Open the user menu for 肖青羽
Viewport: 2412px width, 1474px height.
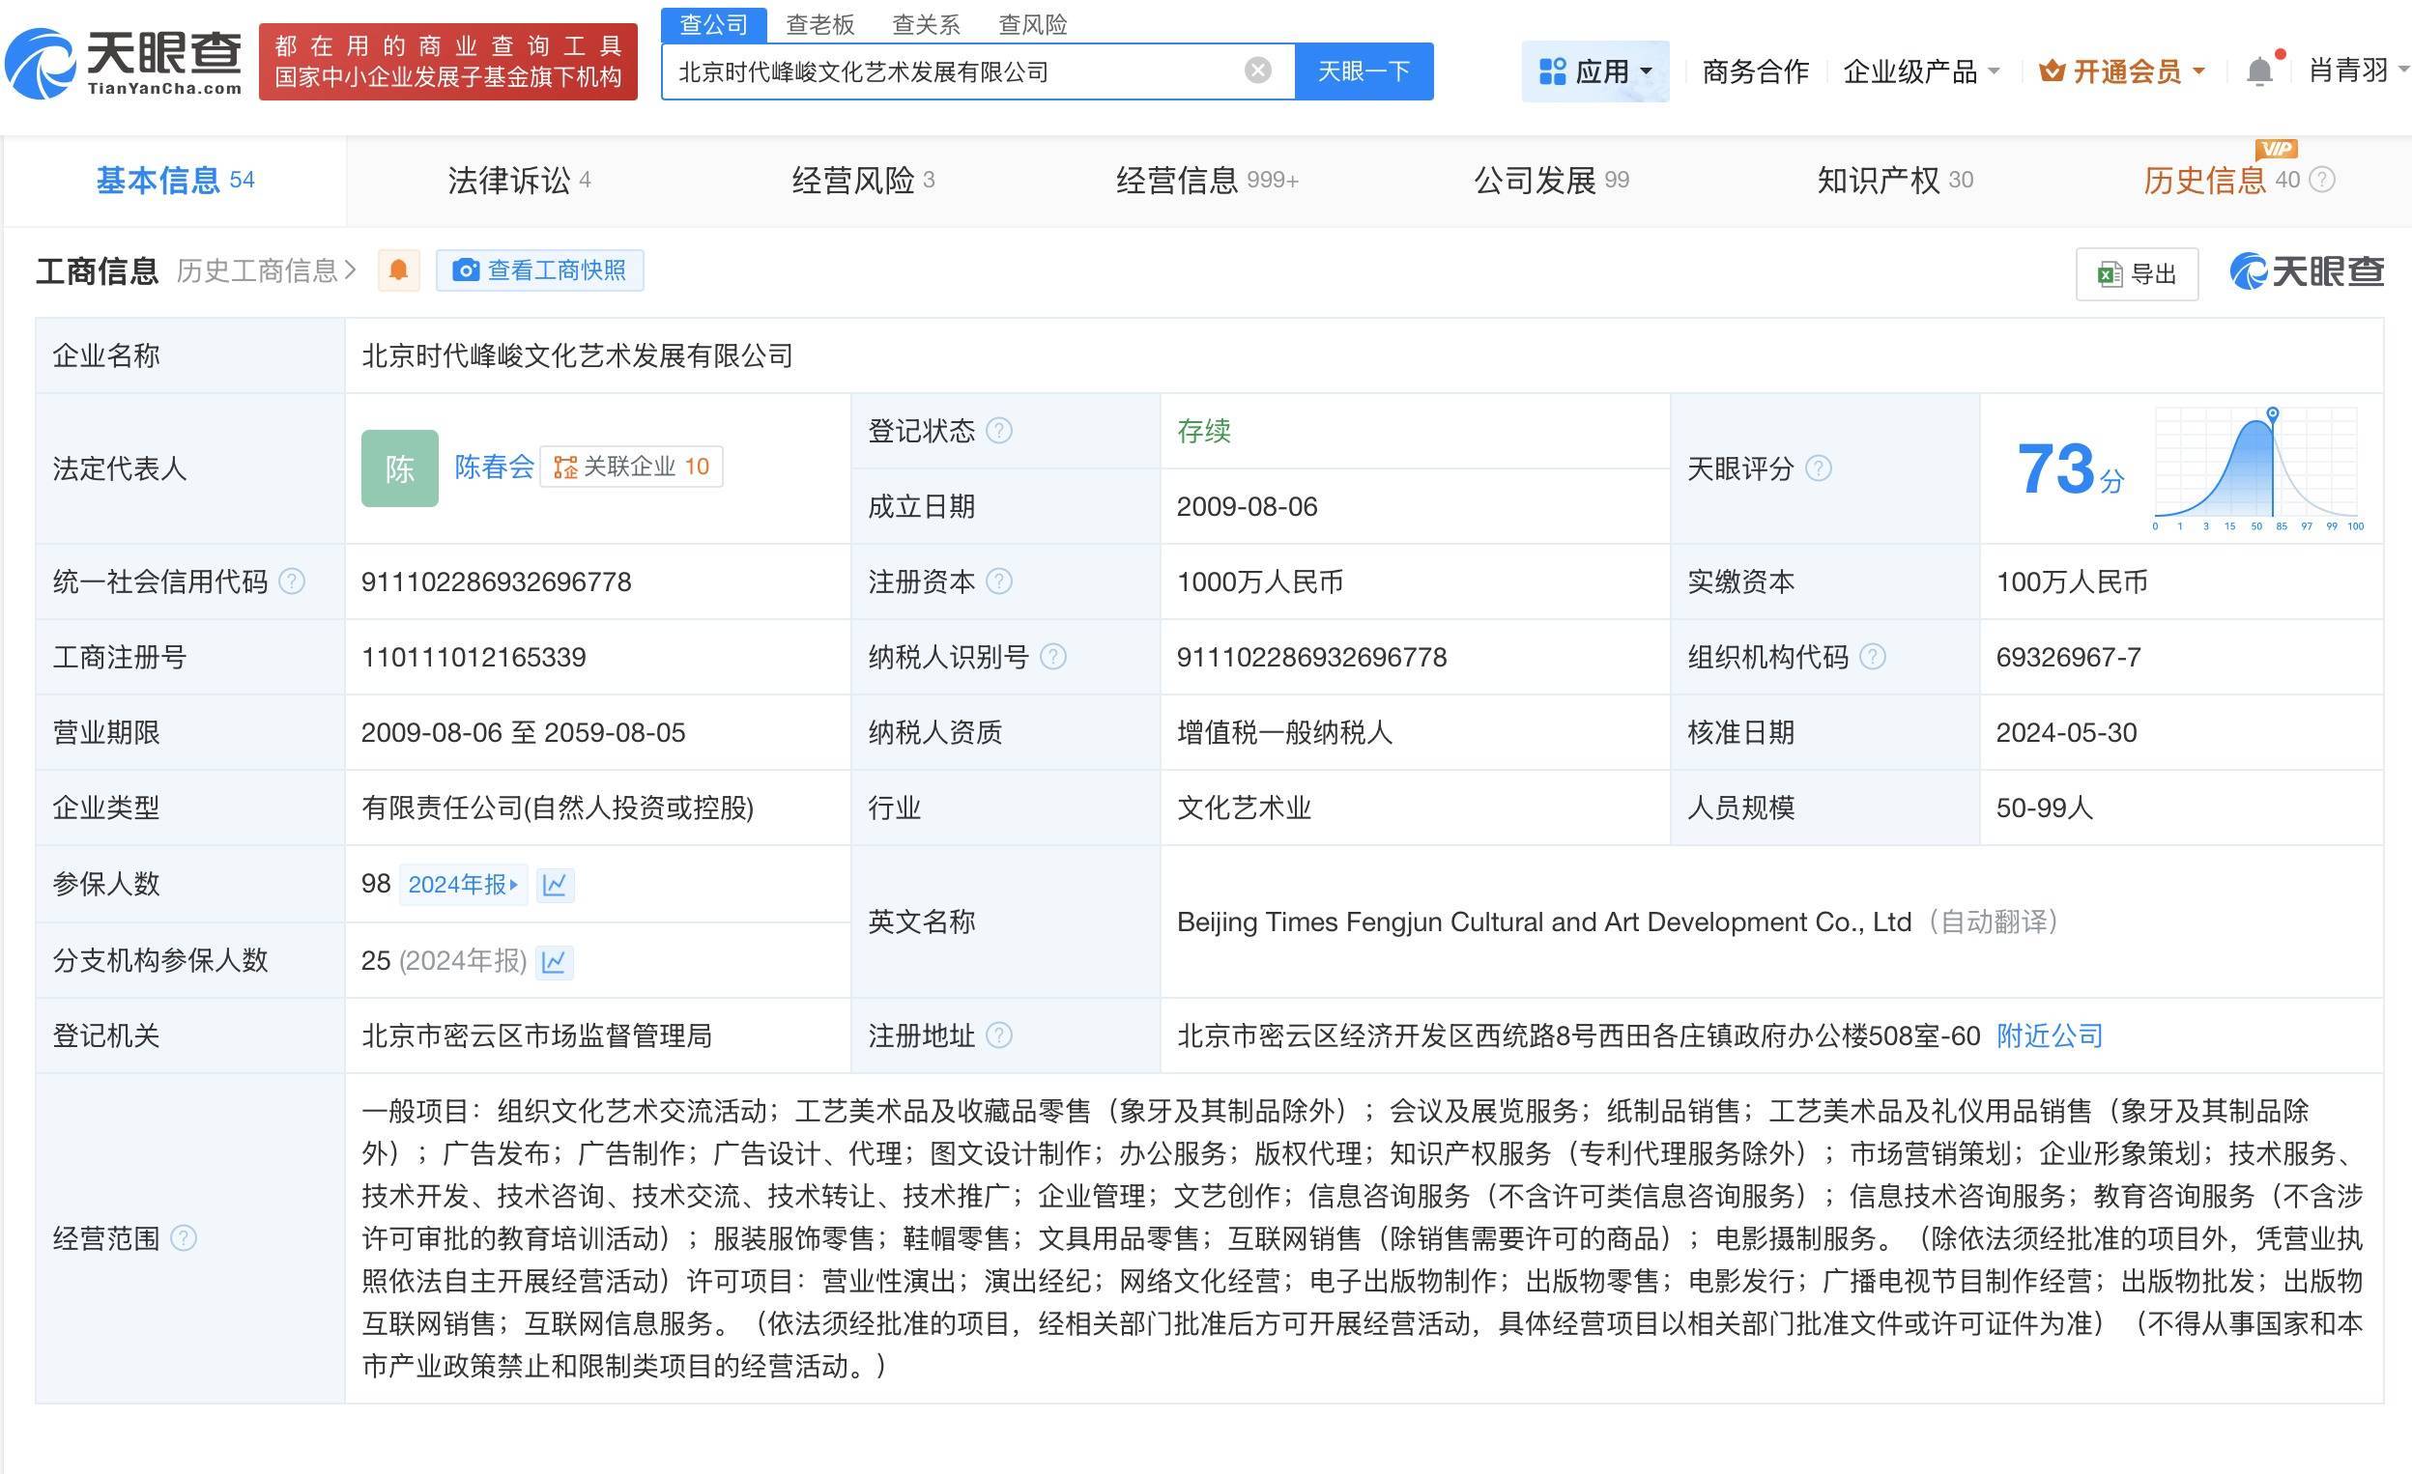[x=2358, y=71]
